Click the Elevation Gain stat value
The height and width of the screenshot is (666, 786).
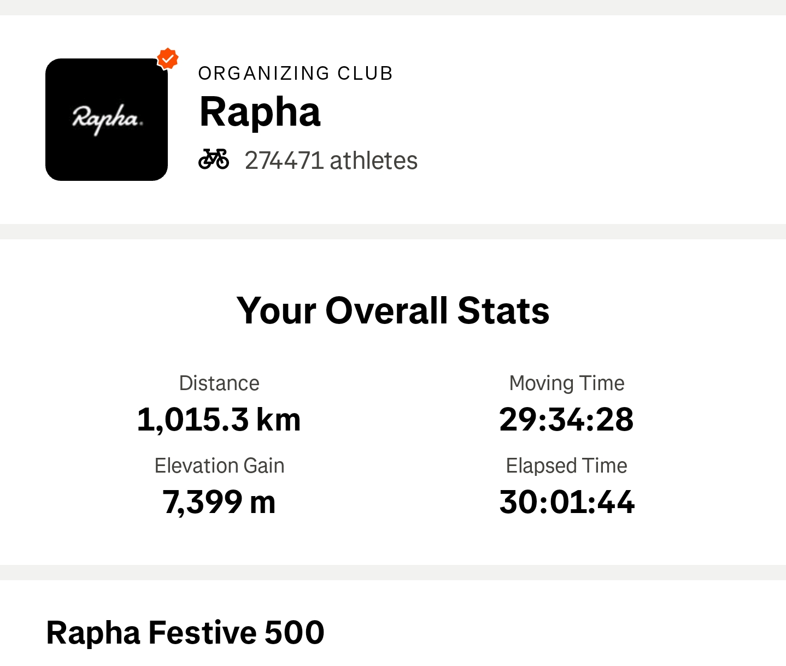[219, 502]
